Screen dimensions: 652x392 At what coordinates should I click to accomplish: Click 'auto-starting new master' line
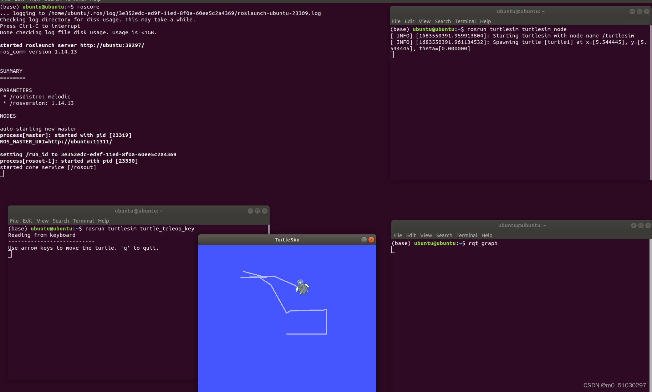tap(39, 129)
